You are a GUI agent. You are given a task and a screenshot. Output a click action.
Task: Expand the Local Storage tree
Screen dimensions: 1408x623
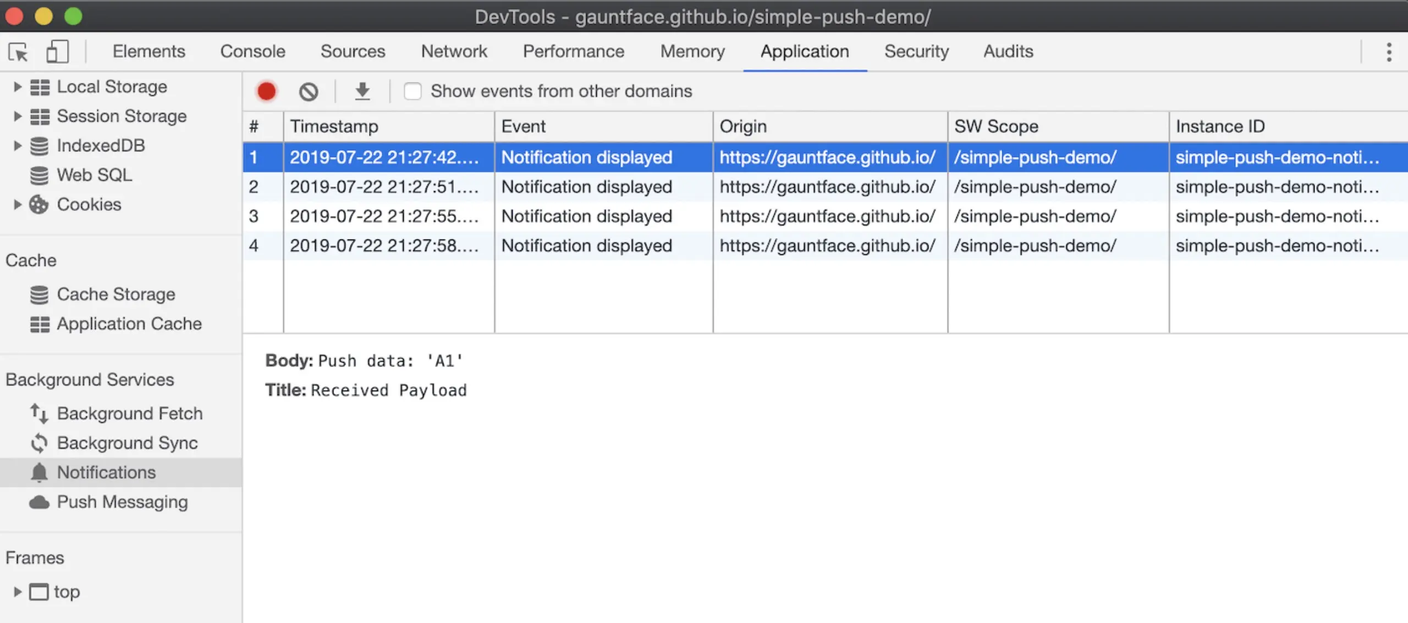click(17, 87)
